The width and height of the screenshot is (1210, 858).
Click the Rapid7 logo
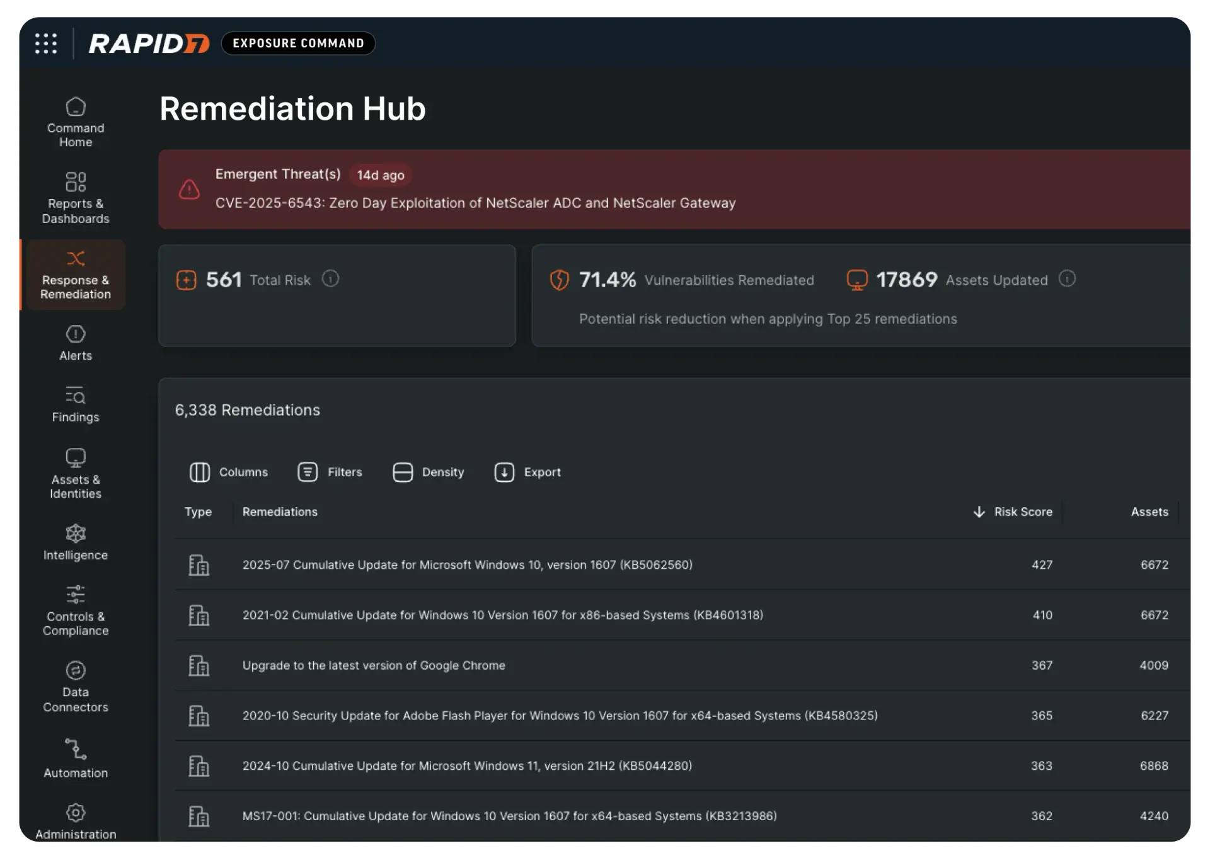pyautogui.click(x=149, y=43)
